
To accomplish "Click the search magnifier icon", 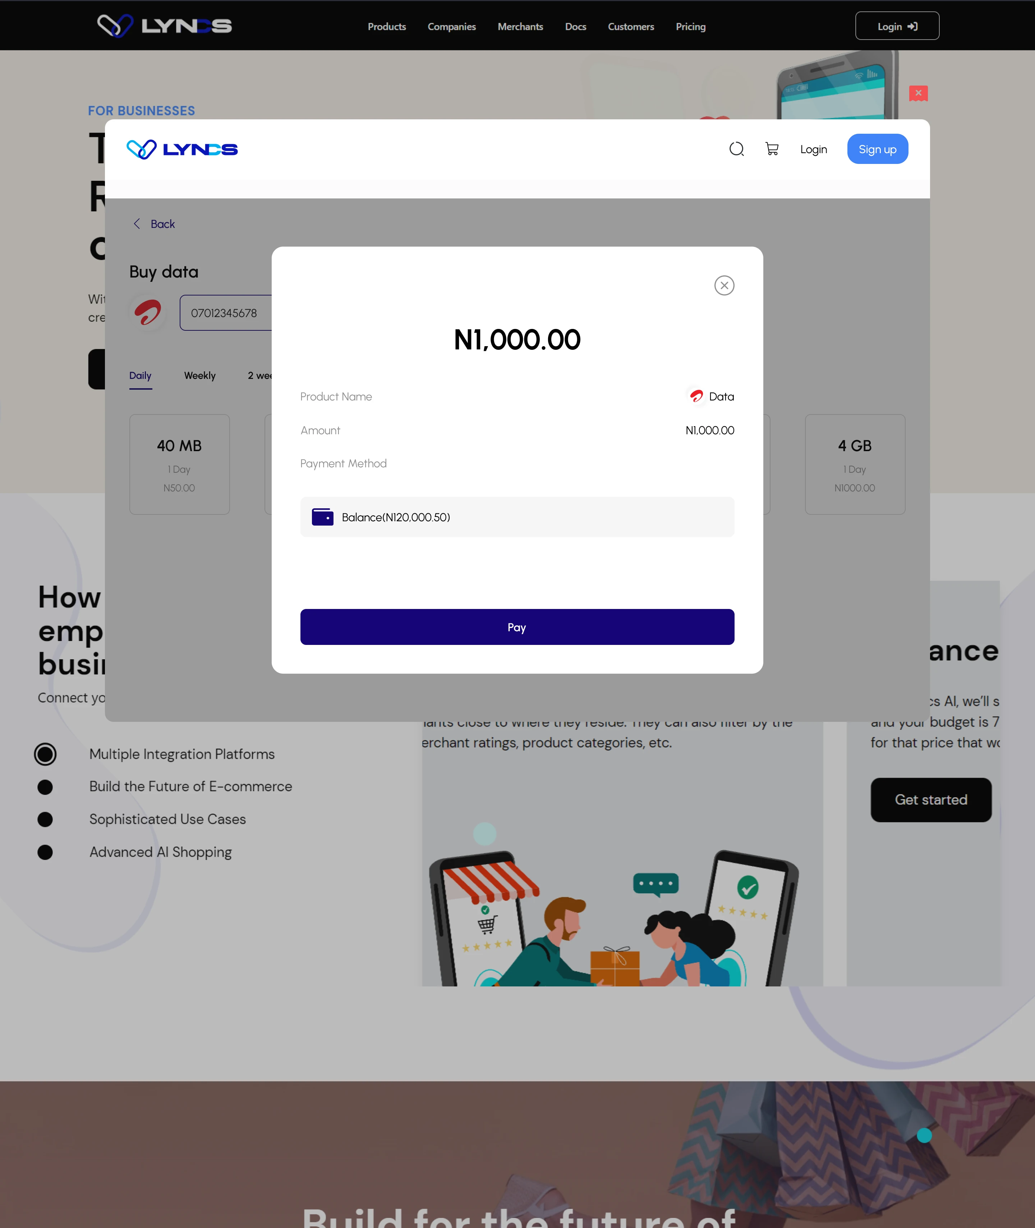I will (x=736, y=149).
